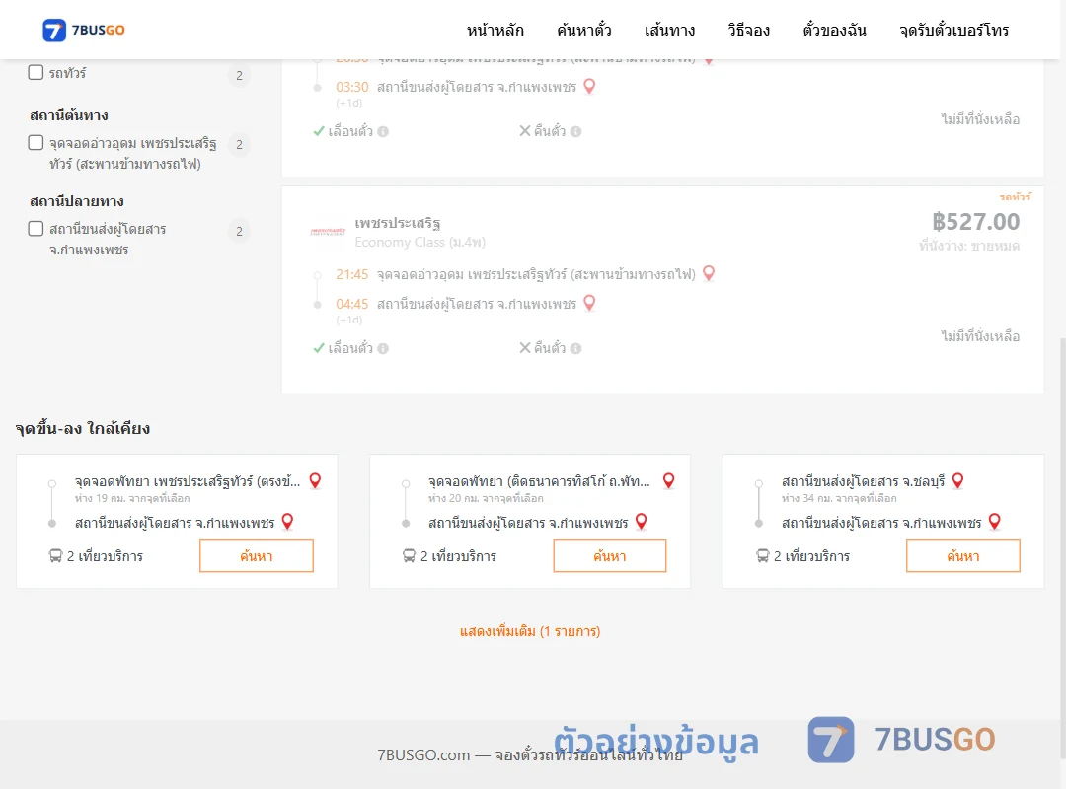Click info icon beside เลื่อนตั๋ว in ฿527.00 trip
Screen dimensions: 1066x789
point(383,348)
